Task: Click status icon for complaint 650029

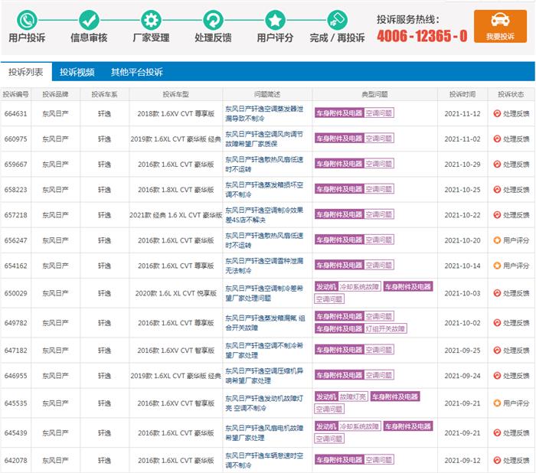Action: click(x=497, y=293)
